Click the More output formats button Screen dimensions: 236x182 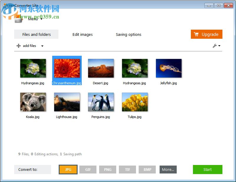pyautogui.click(x=168, y=169)
